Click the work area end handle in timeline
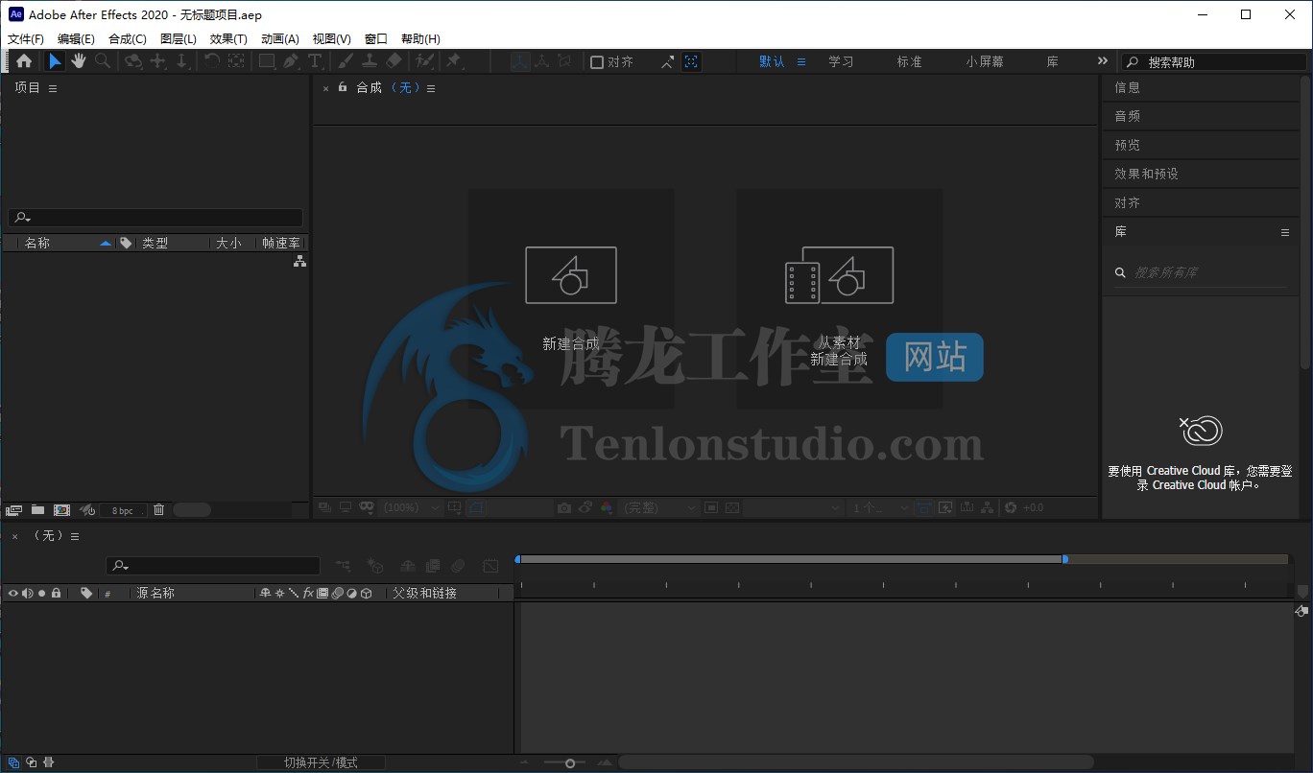1313x773 pixels. (1064, 559)
